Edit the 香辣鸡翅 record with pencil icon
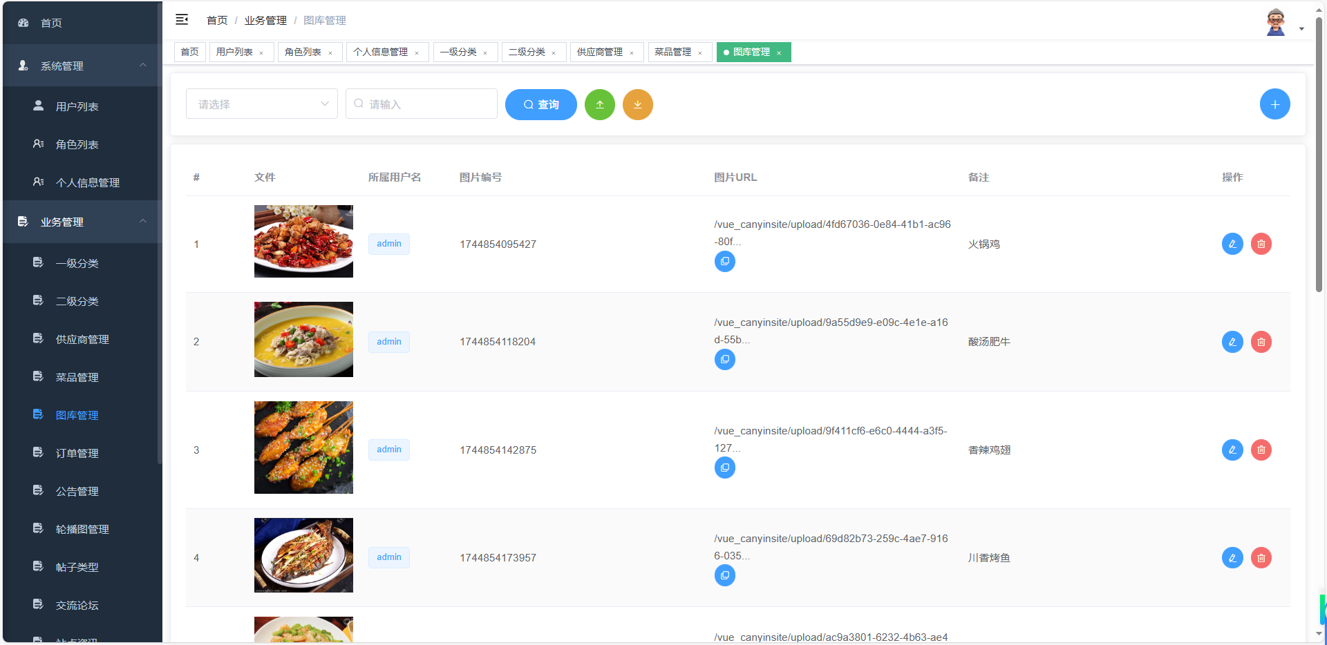This screenshot has height=645, width=1327. (1232, 450)
